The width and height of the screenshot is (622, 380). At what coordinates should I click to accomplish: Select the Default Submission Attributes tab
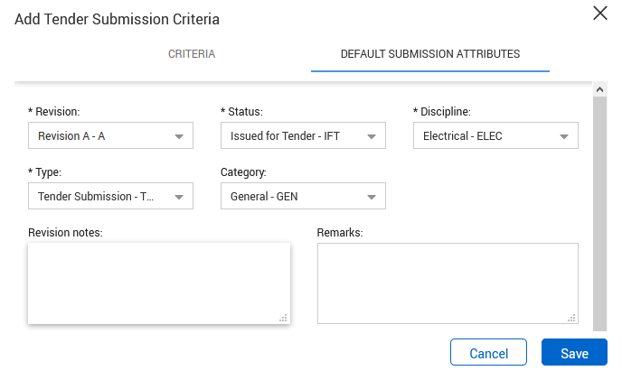429,54
